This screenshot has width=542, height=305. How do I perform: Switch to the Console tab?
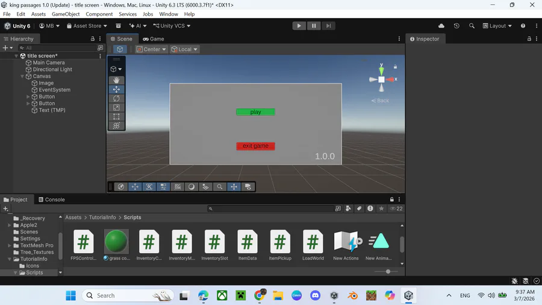tap(52, 200)
